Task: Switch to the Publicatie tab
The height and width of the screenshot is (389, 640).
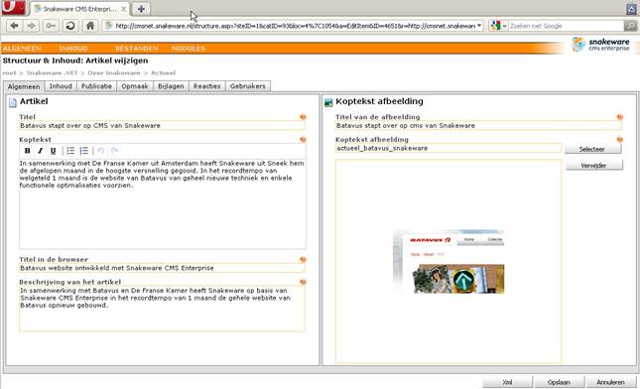Action: tap(96, 86)
